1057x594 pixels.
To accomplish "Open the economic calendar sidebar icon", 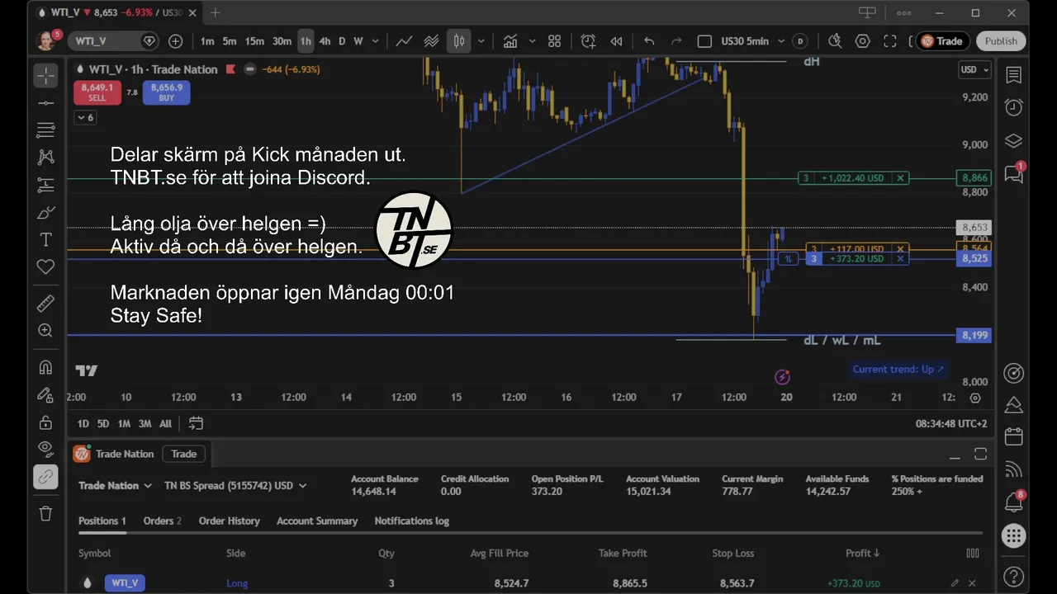I will 1013,436.
